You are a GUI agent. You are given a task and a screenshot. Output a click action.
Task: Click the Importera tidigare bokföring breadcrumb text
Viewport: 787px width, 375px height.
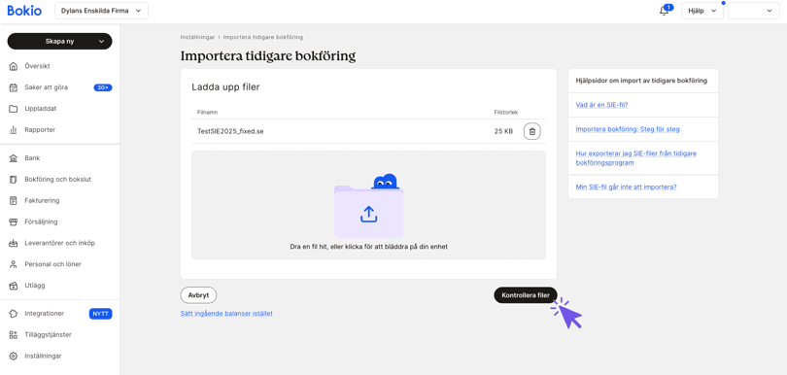pyautogui.click(x=263, y=37)
